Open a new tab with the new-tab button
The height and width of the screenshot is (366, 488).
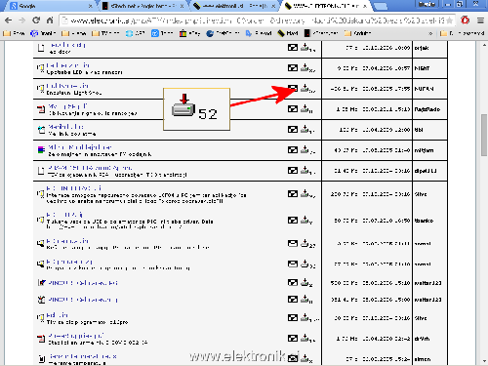pos(380,6)
